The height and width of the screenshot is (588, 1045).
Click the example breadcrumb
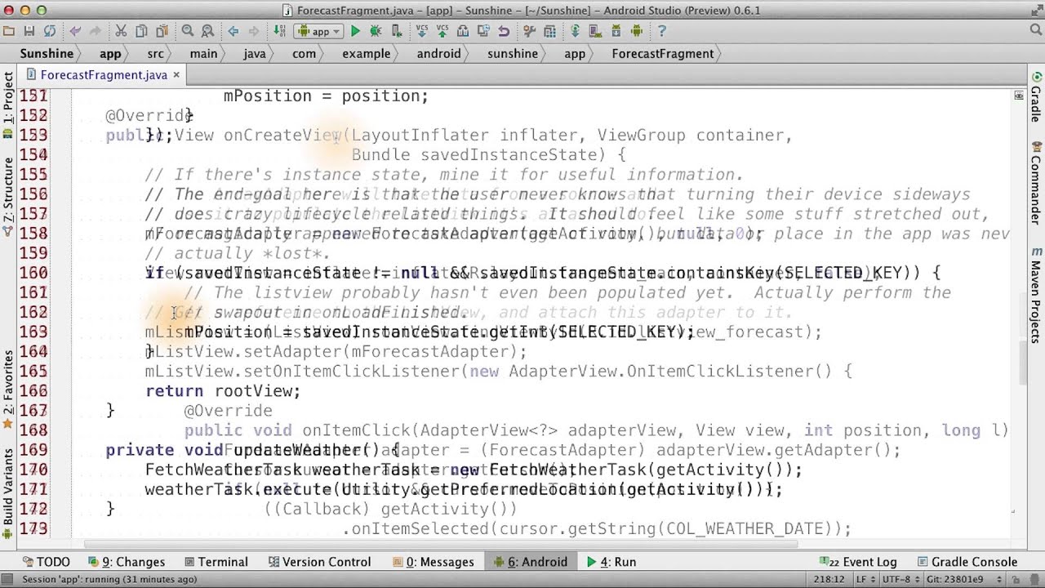367,54
